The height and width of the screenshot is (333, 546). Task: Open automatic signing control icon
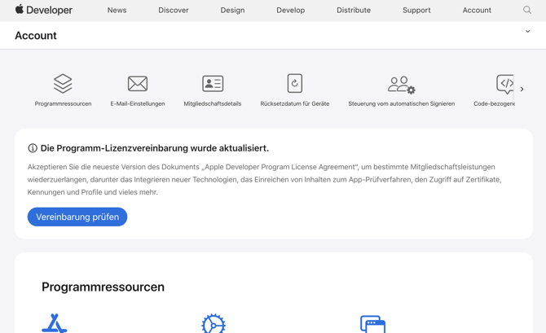[x=401, y=84]
